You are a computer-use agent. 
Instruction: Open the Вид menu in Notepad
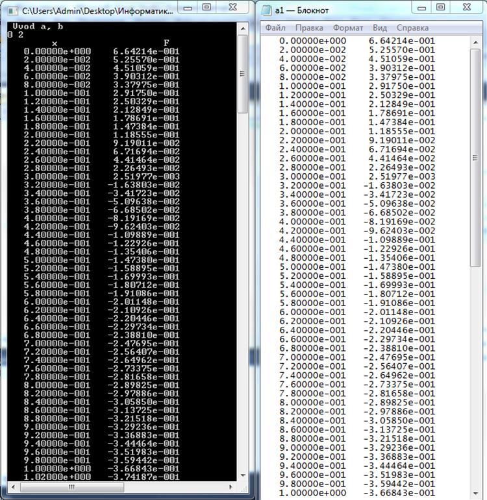(x=380, y=28)
